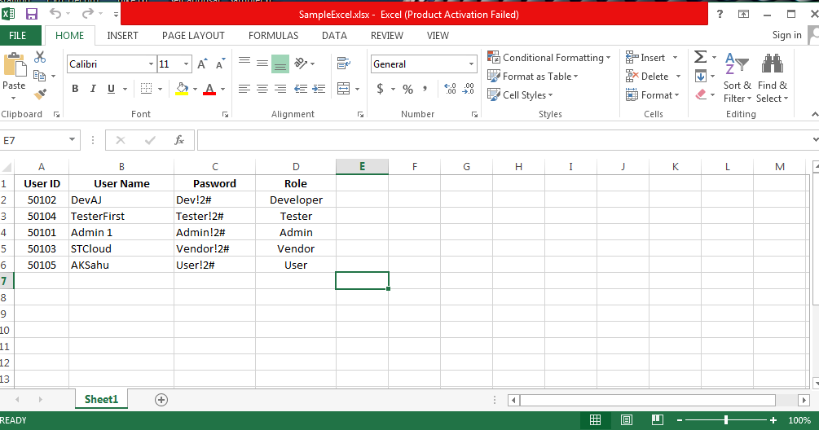Switch to the INSERT ribbon tab
Viewport: 819px width, 430px height.
122,36
